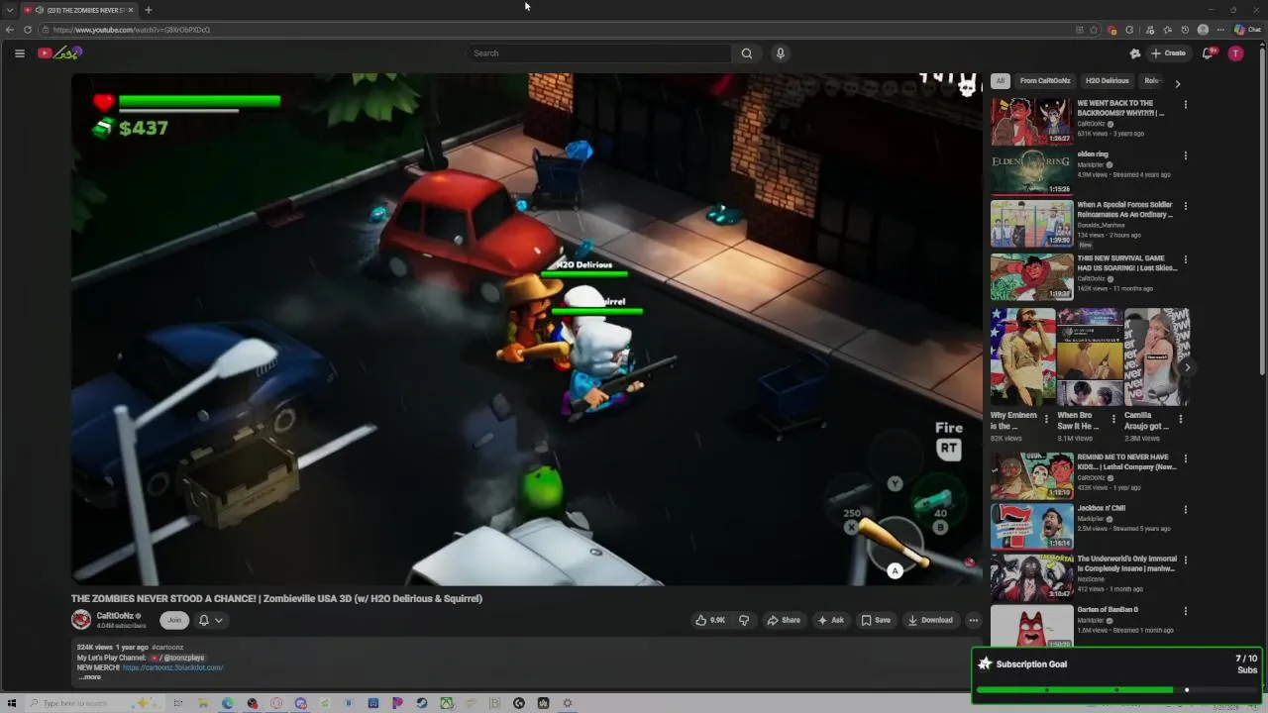This screenshot has height=713, width=1268.
Task: Open Special Forces Soldier Reincarnates video thumbnail
Action: (1031, 224)
